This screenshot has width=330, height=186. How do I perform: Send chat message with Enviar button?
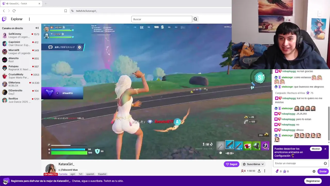[x=323, y=171]
